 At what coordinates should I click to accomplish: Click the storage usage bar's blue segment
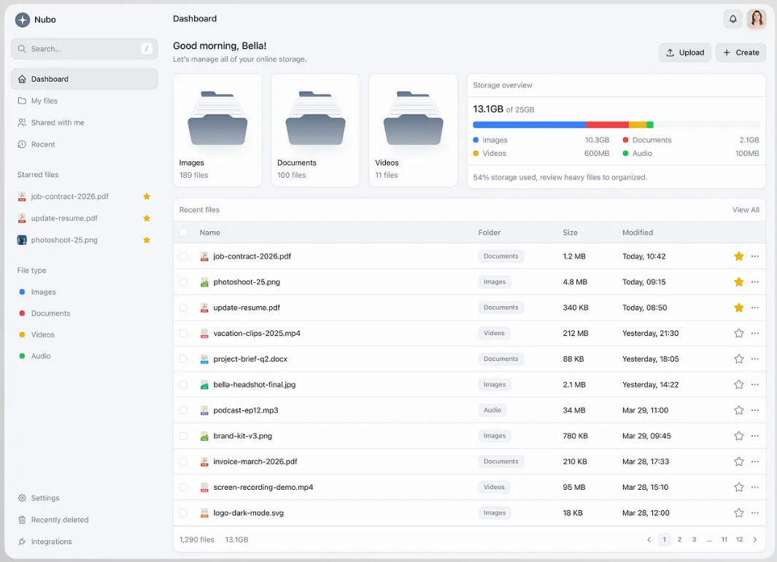(529, 125)
